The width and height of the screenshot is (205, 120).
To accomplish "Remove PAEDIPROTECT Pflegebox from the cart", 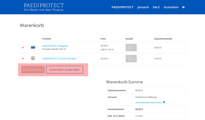I will point(23,48).
